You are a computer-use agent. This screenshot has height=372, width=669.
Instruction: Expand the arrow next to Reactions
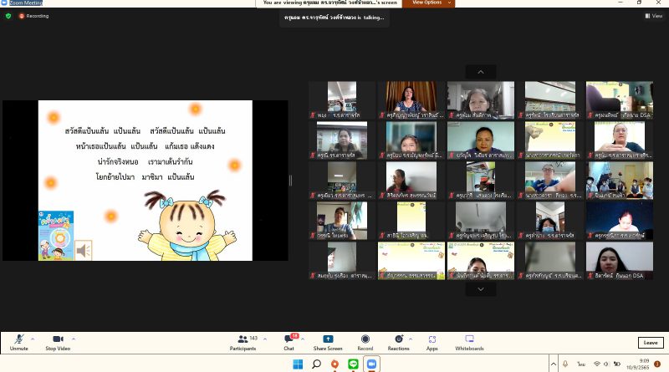tap(411, 339)
